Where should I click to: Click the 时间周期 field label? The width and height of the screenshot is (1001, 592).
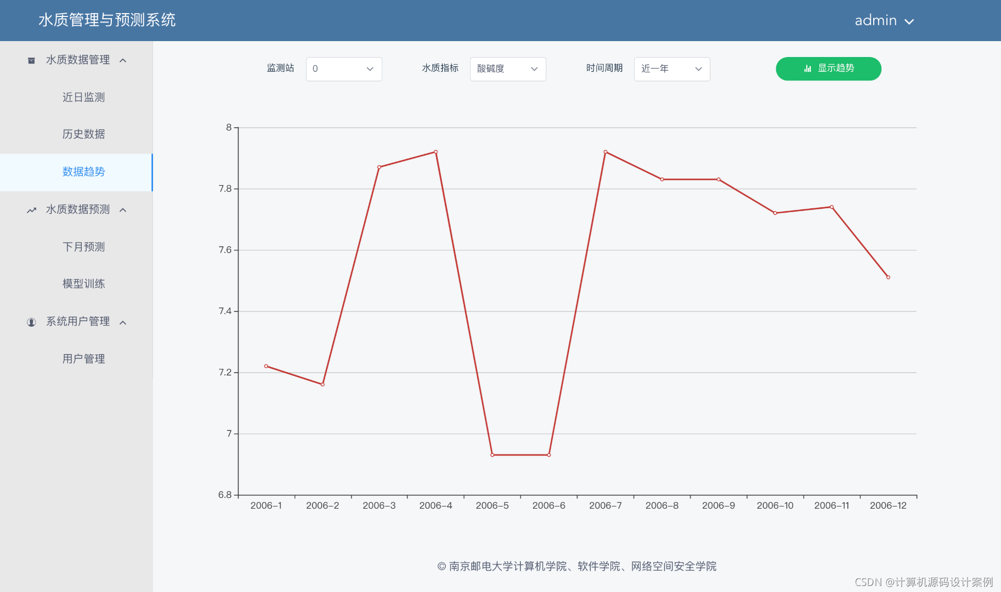click(604, 68)
